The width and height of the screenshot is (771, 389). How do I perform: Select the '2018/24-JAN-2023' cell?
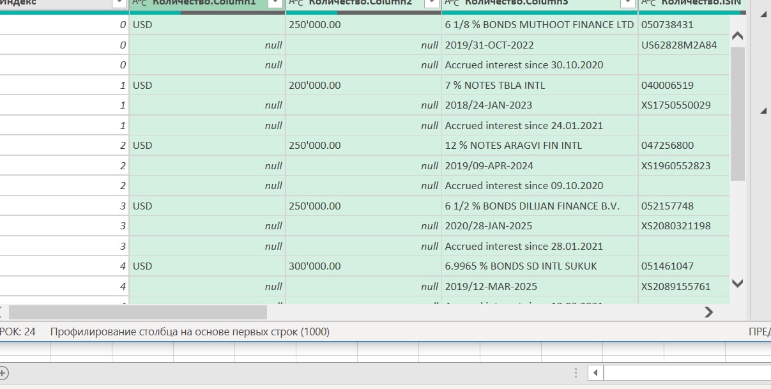coord(540,105)
